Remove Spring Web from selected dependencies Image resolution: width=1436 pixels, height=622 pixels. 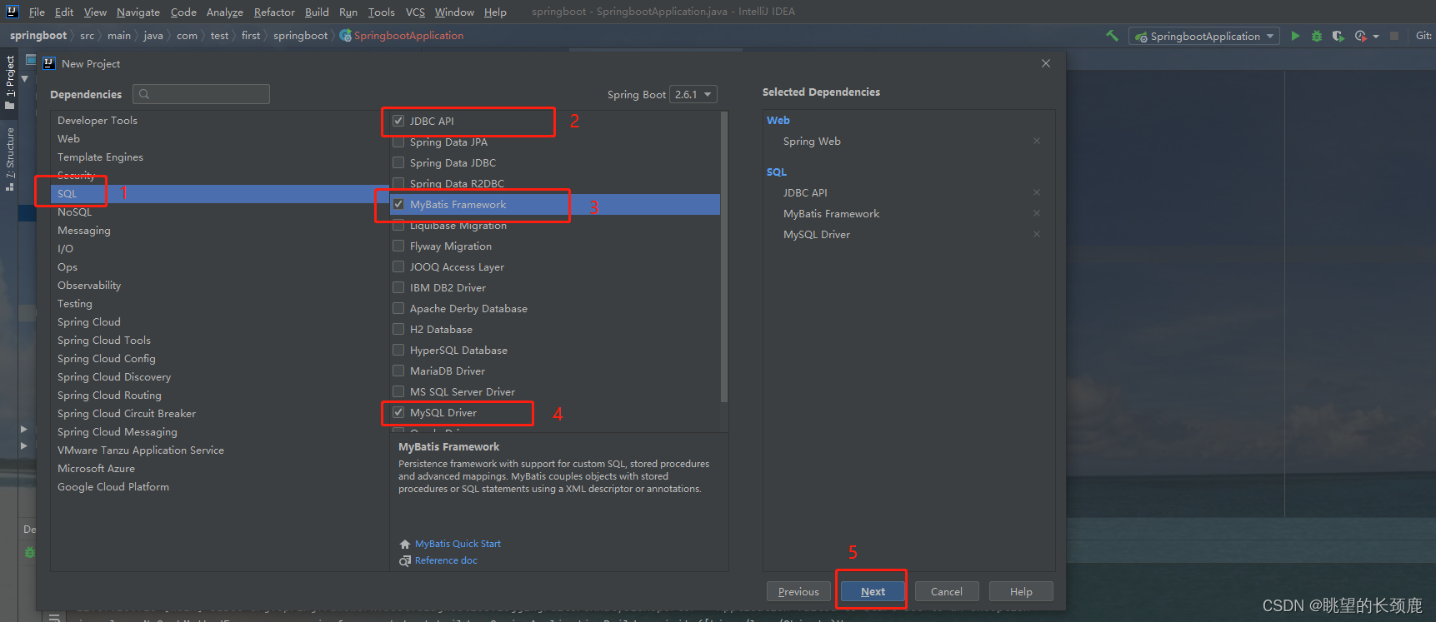point(1037,141)
